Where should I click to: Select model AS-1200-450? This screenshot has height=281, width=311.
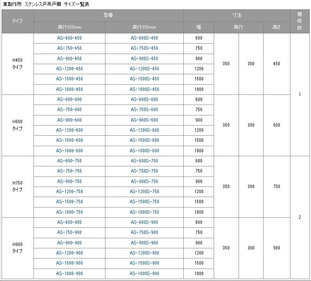coord(69,69)
